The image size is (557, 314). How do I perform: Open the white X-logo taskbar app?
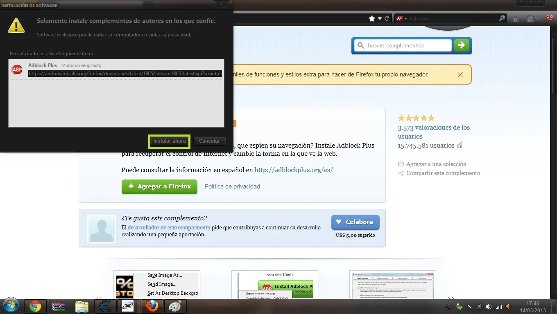[x=129, y=306]
